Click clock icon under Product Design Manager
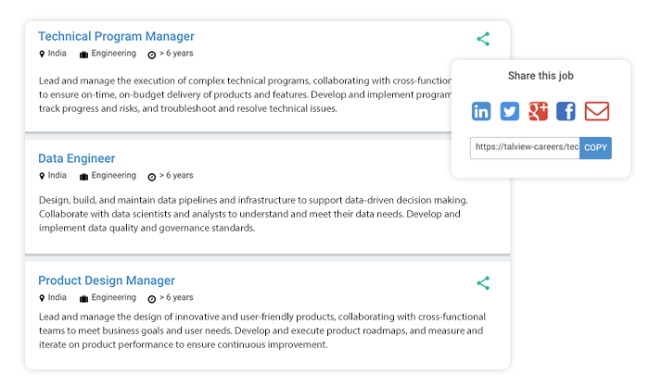 [x=152, y=299]
